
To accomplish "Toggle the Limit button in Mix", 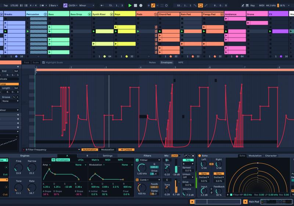I will click(174, 156).
